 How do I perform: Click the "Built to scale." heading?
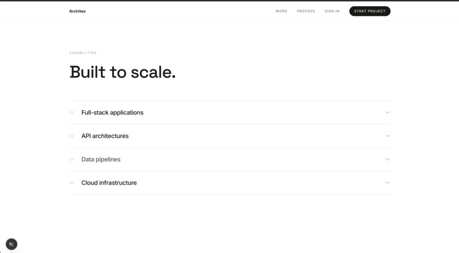click(x=122, y=72)
